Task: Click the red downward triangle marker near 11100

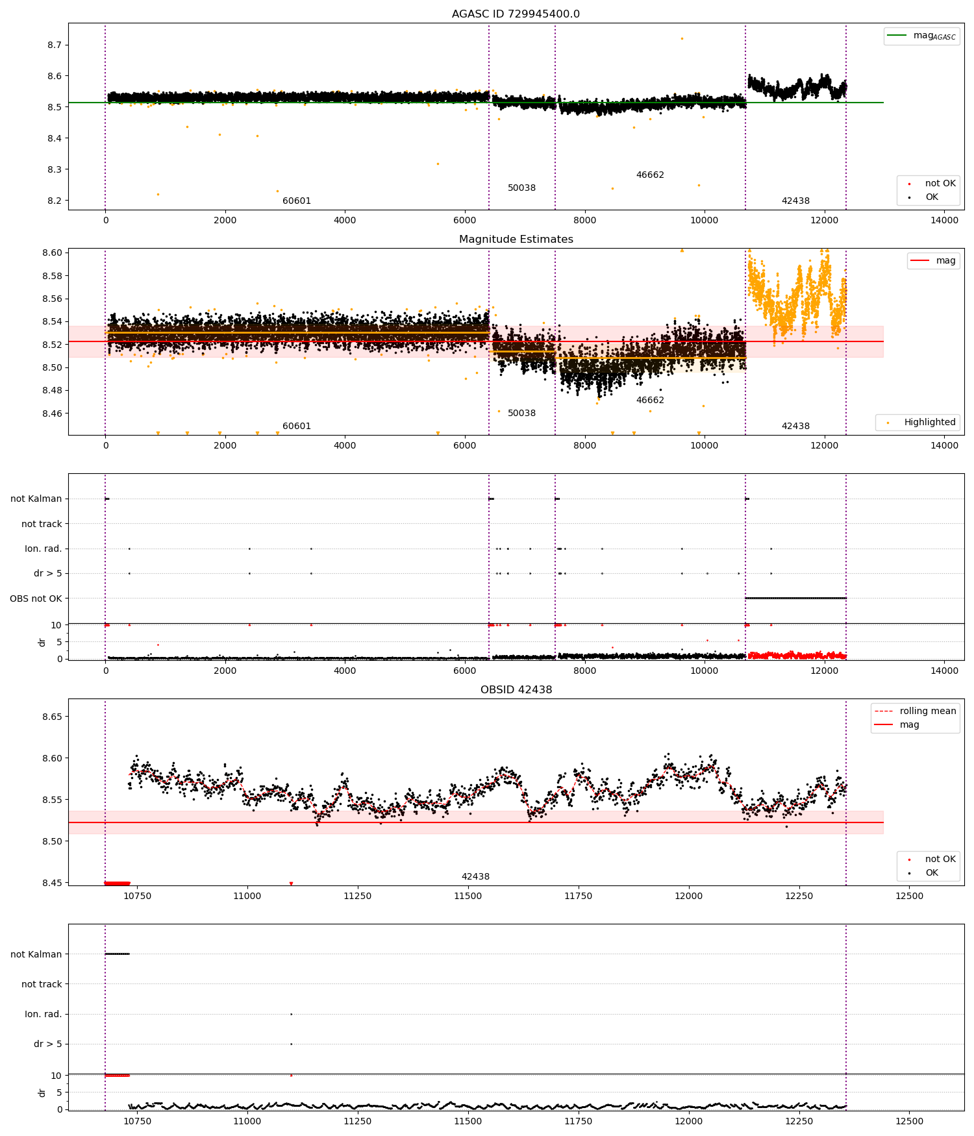Action: pyautogui.click(x=291, y=883)
